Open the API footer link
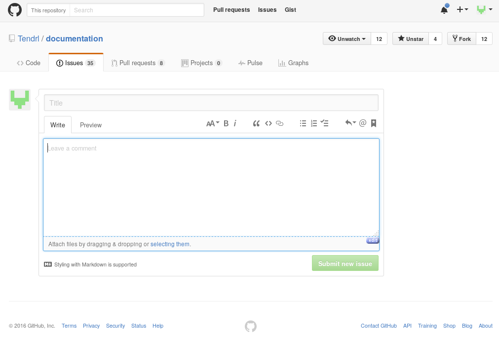This screenshot has width=499, height=340. tap(407, 326)
